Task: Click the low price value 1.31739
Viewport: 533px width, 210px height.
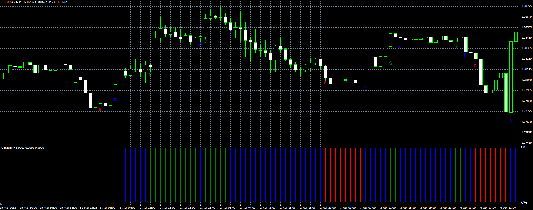Action: pyautogui.click(x=51, y=2)
